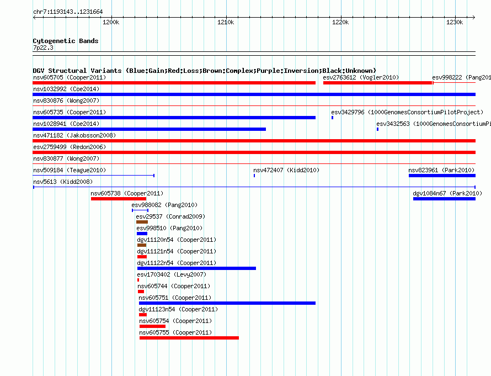Open nsv605754 (Cooper2011) label
Screen dimensions: 491x376
(175, 321)
